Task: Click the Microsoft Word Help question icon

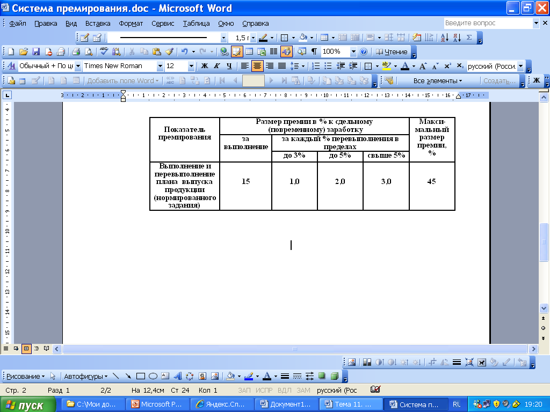Action: [x=364, y=52]
